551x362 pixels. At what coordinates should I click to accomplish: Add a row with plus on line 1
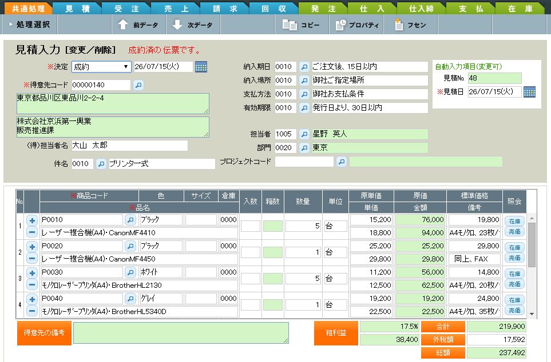click(x=32, y=220)
